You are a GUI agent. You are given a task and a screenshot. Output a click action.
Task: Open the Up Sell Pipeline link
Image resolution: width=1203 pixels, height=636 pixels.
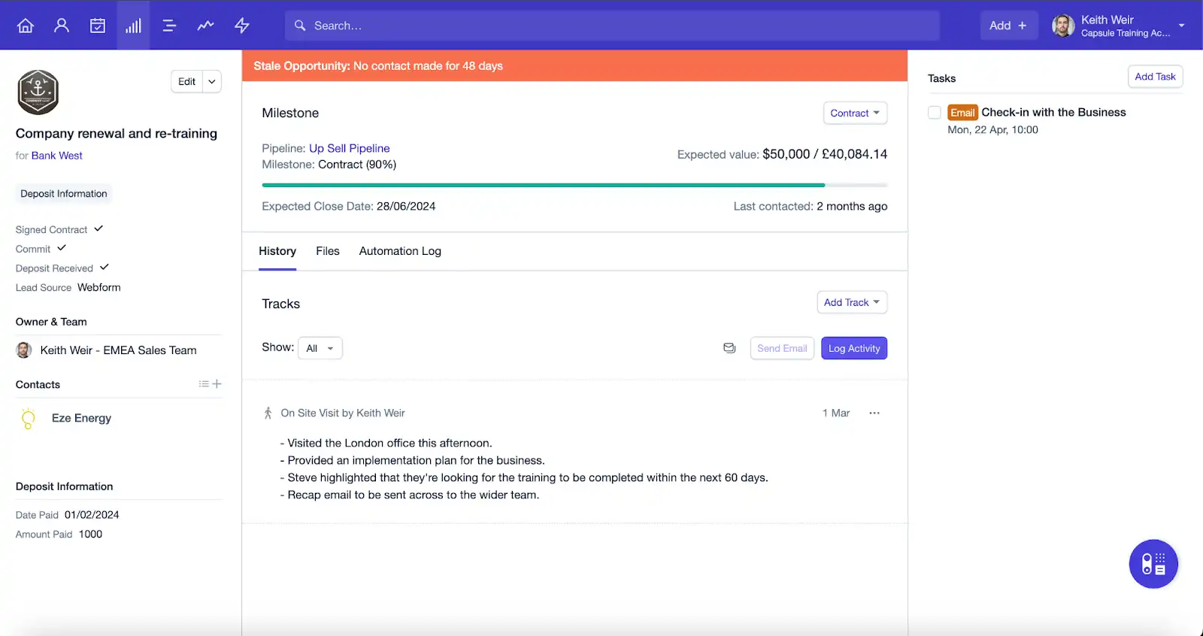[x=350, y=148]
